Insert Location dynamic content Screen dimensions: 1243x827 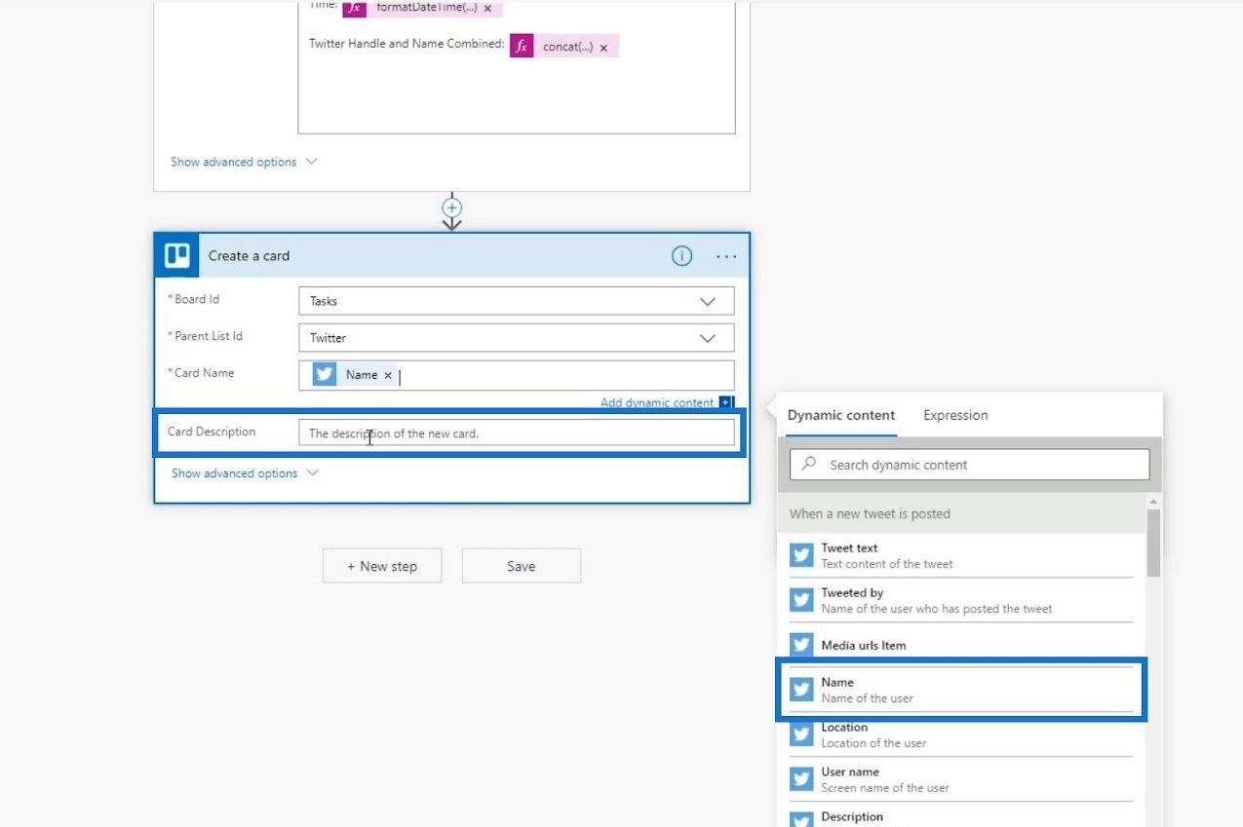click(x=960, y=734)
